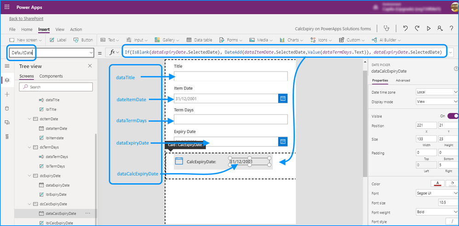Open the Display mode dropdown

point(437,102)
